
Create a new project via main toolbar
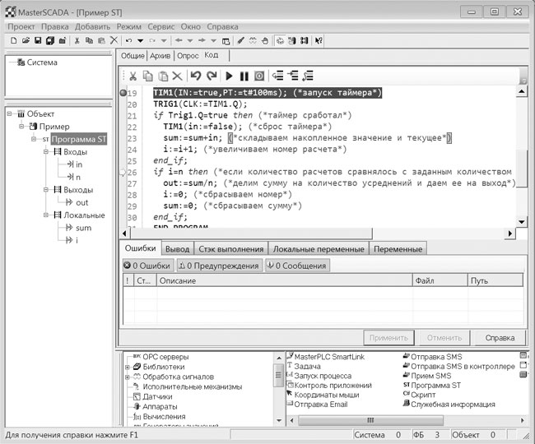pyautogui.click(x=14, y=40)
